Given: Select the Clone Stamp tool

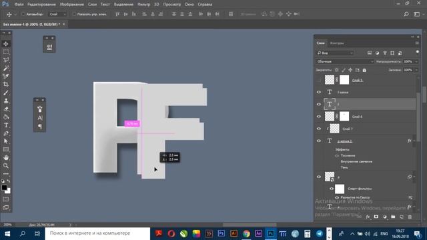Looking at the screenshot, I should 6,101.
